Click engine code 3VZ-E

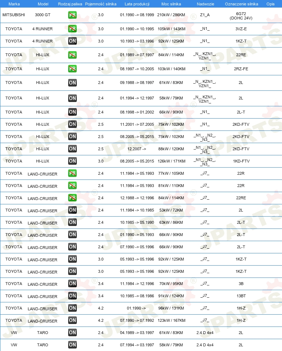point(241,29)
